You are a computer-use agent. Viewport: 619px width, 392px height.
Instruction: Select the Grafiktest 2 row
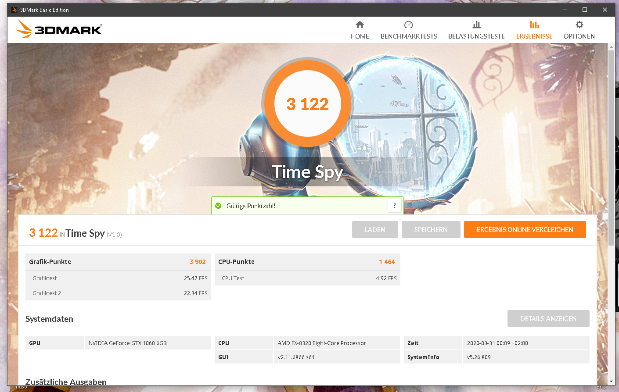(118, 293)
